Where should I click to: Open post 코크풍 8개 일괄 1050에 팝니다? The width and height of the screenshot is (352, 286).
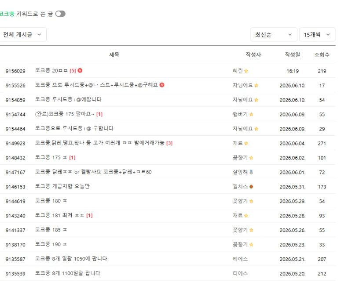tap(71, 259)
